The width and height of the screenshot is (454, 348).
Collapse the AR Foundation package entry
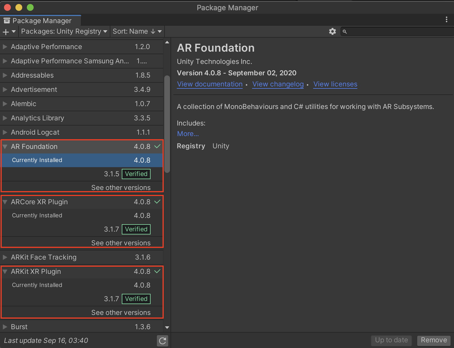click(x=5, y=147)
